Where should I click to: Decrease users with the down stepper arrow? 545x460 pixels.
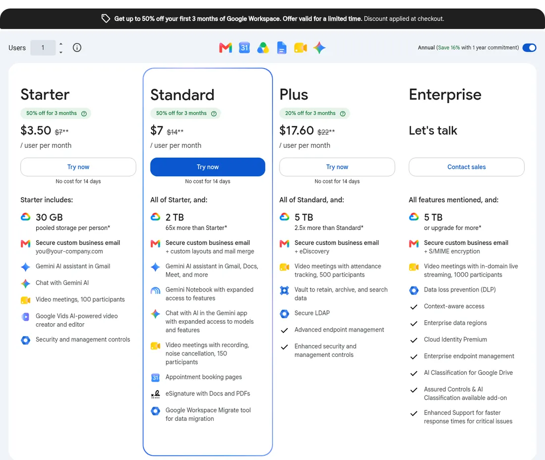[61, 52]
